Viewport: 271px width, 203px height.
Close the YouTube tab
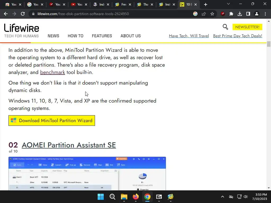[86, 4]
